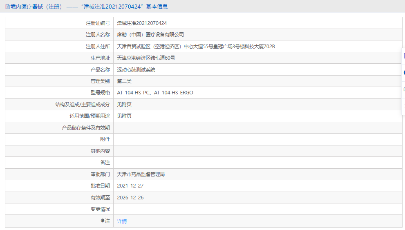Click the 产品储存条件及有效期 label
405x230 pixels.
pos(86,128)
